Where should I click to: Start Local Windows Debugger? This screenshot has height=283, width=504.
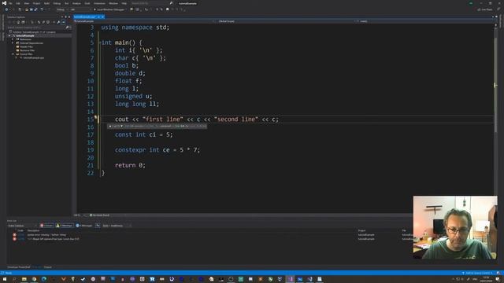coord(109,9)
